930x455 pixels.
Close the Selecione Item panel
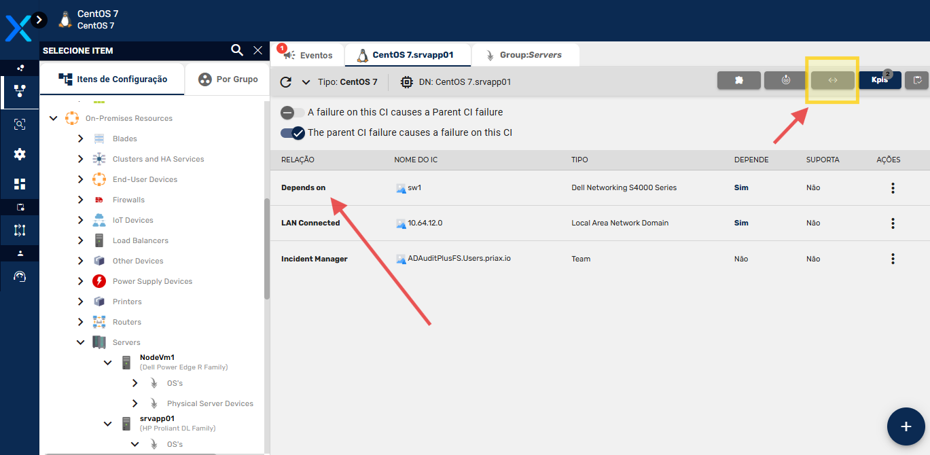(x=258, y=50)
